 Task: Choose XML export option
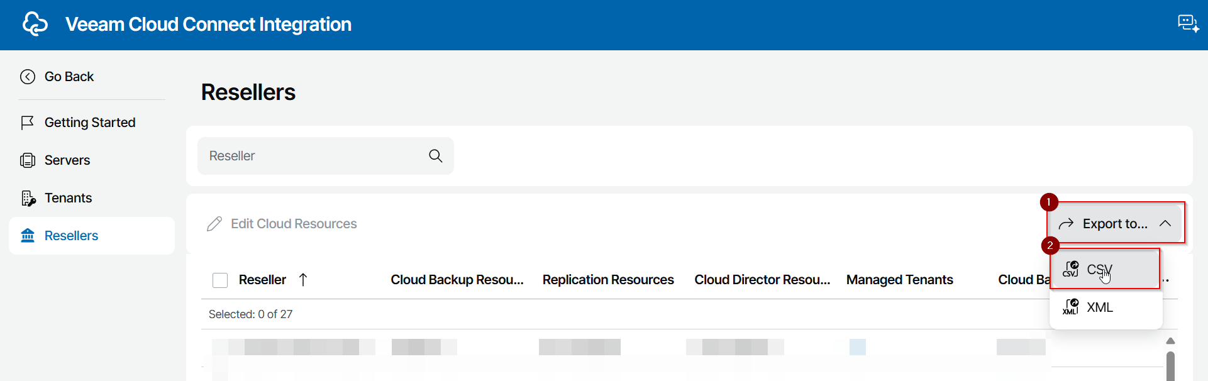click(1105, 307)
